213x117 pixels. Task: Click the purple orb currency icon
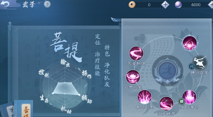tap(178, 5)
